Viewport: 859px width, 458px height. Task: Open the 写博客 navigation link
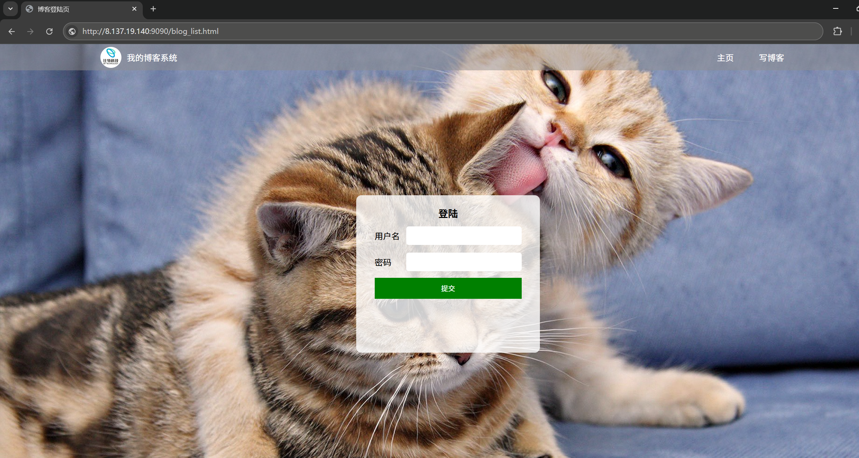(771, 58)
